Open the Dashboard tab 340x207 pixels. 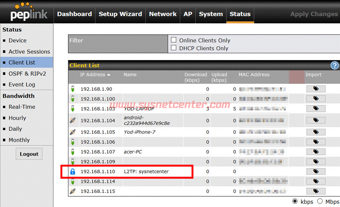74,14
